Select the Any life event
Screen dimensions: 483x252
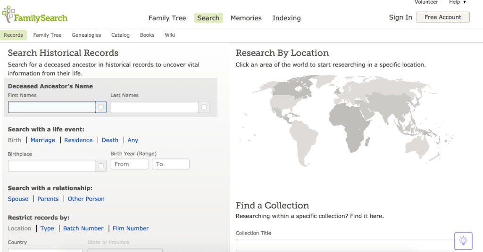pos(133,140)
